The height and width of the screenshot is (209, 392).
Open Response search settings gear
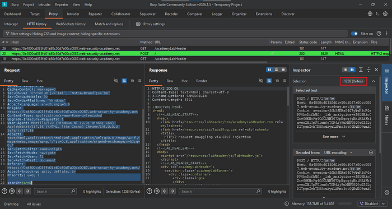pos(157,191)
